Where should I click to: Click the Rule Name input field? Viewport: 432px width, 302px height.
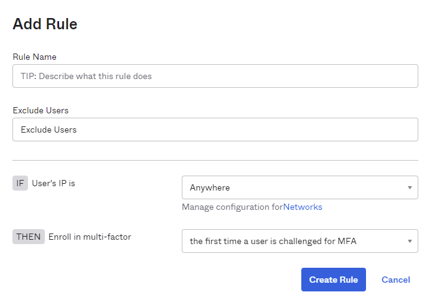coord(215,76)
